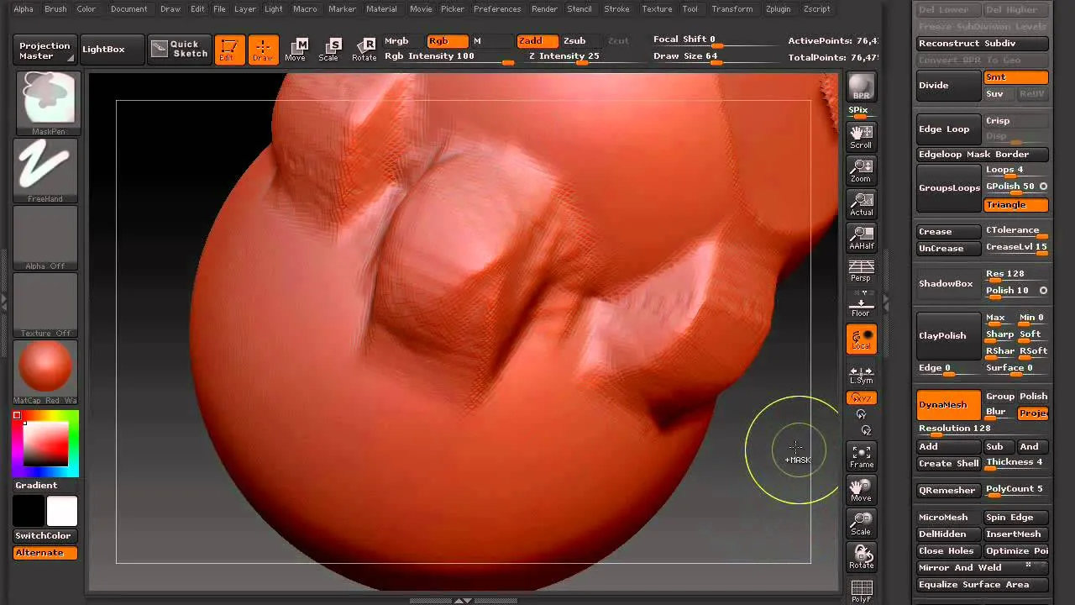Open the Zplugin menu
This screenshot has width=1075, height=605.
coord(778,8)
